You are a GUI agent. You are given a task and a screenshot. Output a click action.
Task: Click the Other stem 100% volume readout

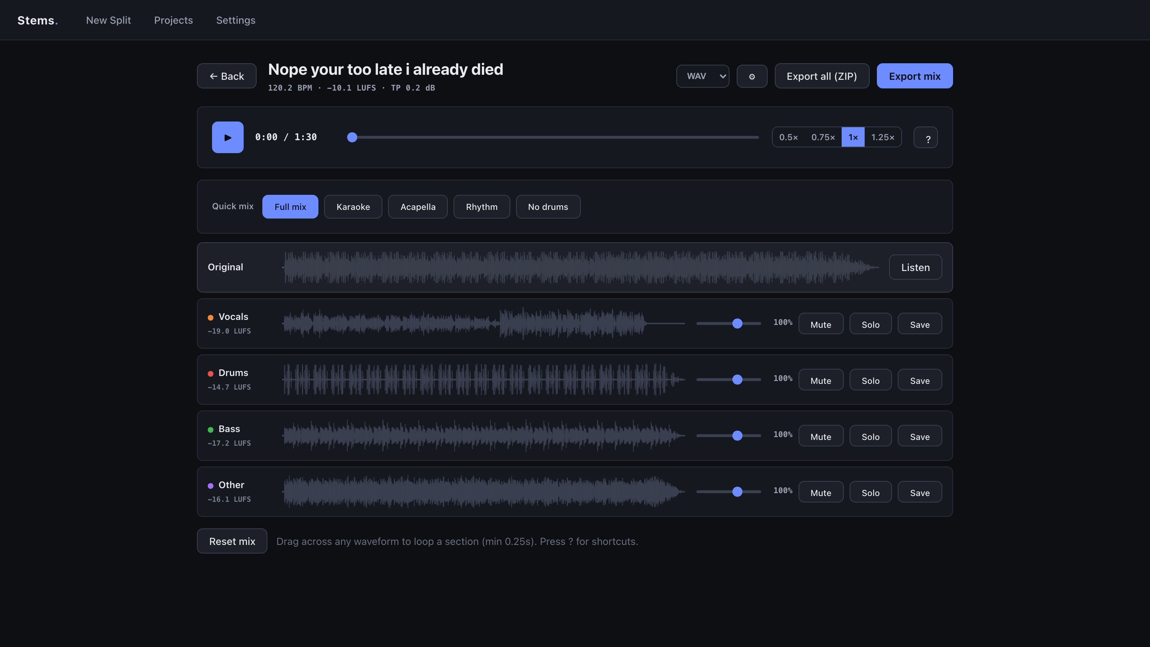(x=783, y=490)
